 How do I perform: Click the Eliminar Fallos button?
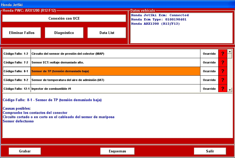click(22, 33)
